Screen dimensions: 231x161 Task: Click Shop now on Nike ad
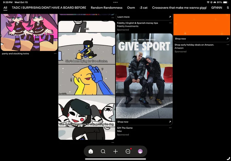[x=123, y=122]
